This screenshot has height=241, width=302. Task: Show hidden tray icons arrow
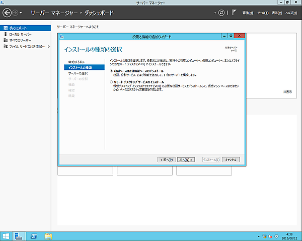pyautogui.click(x=259, y=236)
